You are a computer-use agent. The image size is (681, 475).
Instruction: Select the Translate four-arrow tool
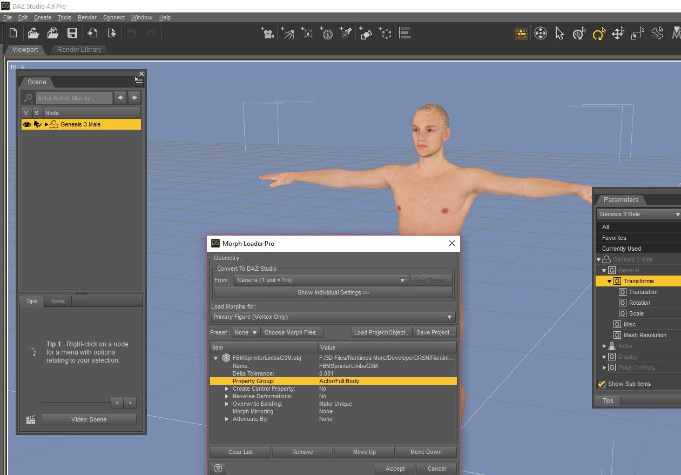pyautogui.click(x=618, y=34)
